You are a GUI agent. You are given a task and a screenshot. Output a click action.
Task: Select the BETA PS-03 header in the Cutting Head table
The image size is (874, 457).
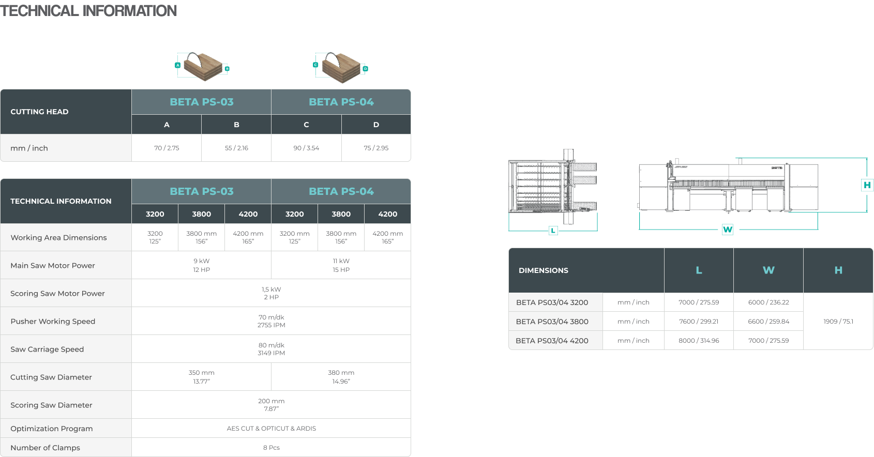tap(202, 102)
